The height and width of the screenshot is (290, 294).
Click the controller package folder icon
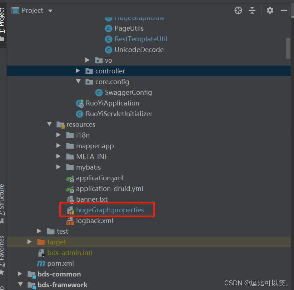89,71
